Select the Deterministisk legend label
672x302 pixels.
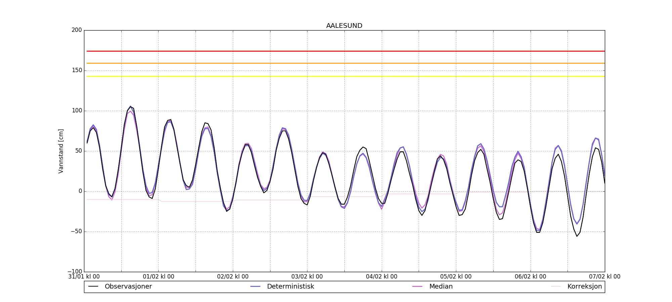tap(290, 287)
